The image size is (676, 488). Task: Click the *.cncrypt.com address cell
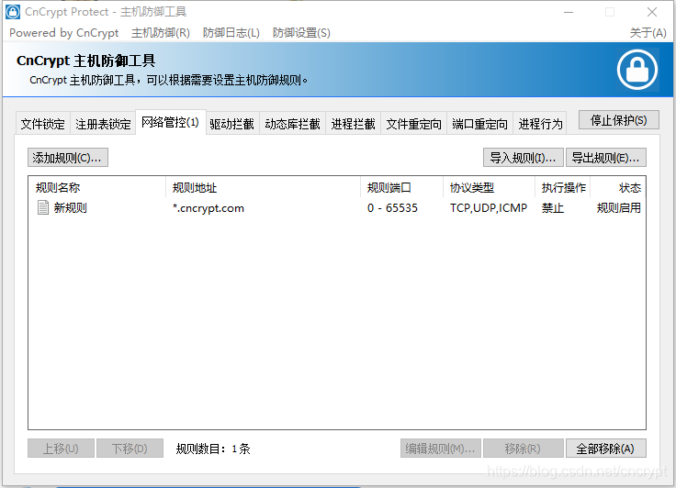(208, 208)
